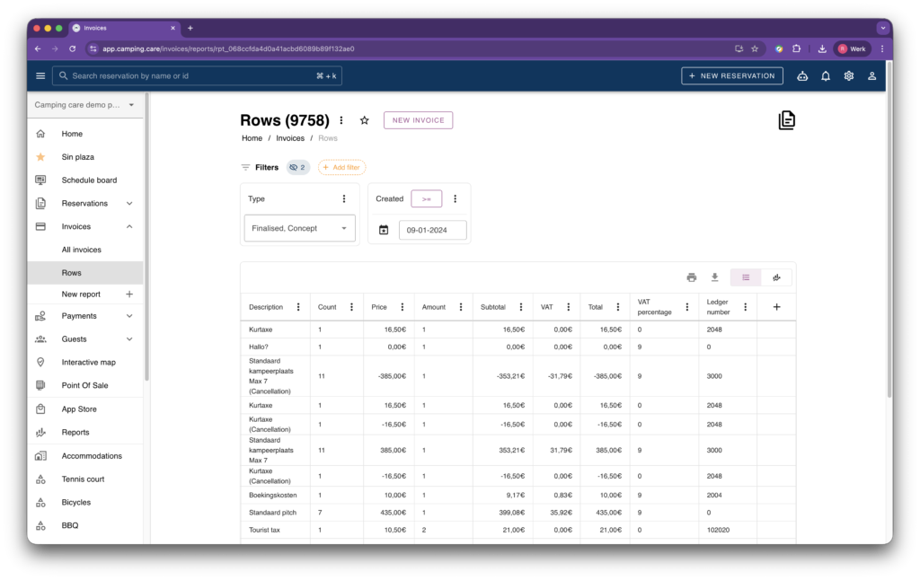Toggle hidden filters badge showing 2
The image size is (920, 580).
click(x=297, y=167)
